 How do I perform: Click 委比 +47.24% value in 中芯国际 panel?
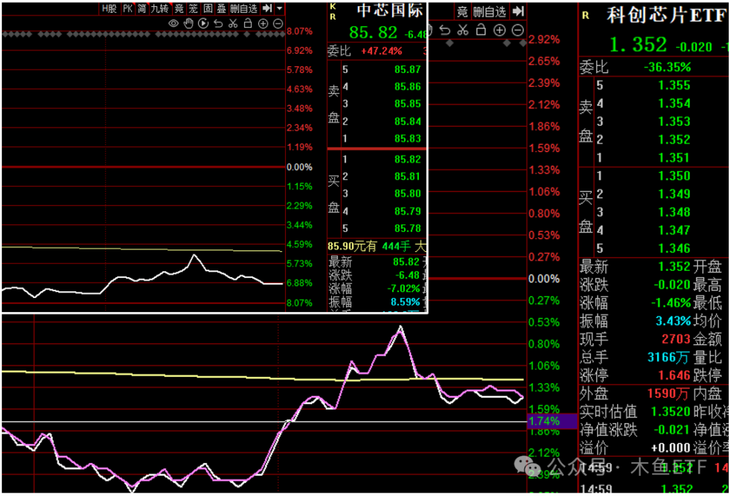point(381,51)
